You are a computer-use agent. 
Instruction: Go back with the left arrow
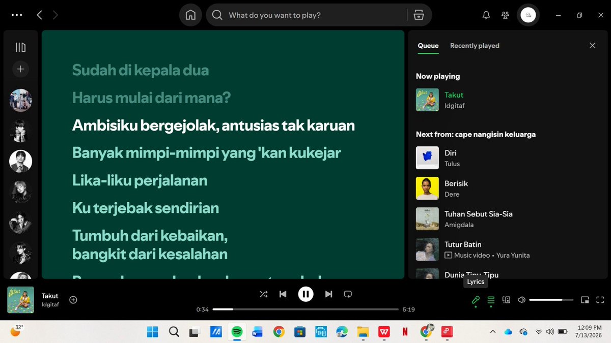(39, 15)
